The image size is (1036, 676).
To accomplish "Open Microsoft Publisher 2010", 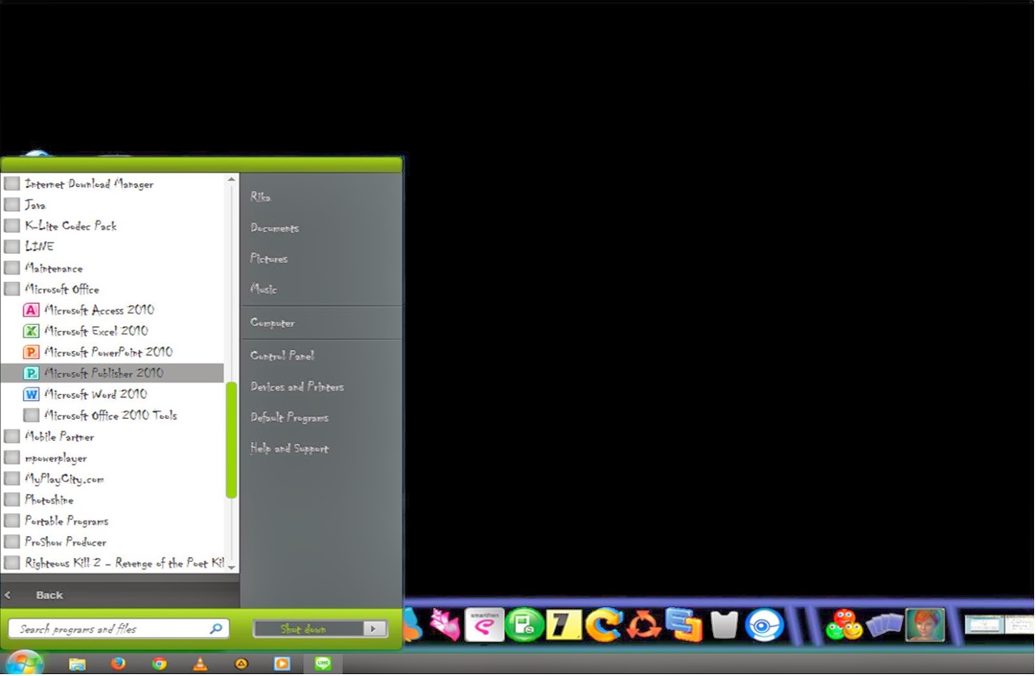I will click(113, 373).
